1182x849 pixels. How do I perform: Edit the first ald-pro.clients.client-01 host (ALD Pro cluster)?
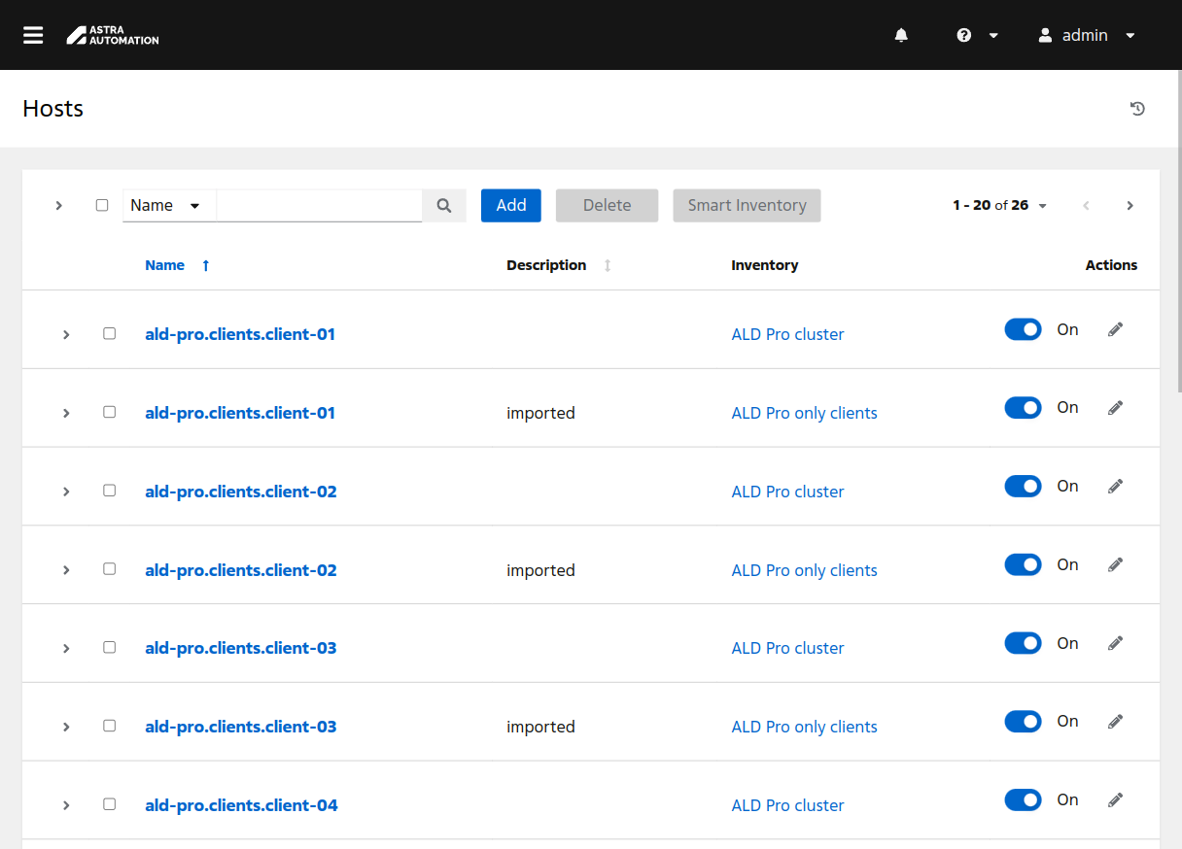1115,329
